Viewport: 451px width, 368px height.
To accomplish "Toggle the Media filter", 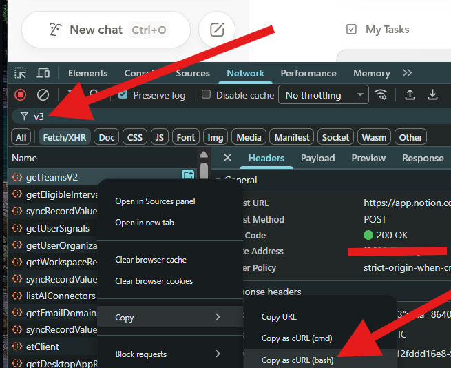I will 249,137.
